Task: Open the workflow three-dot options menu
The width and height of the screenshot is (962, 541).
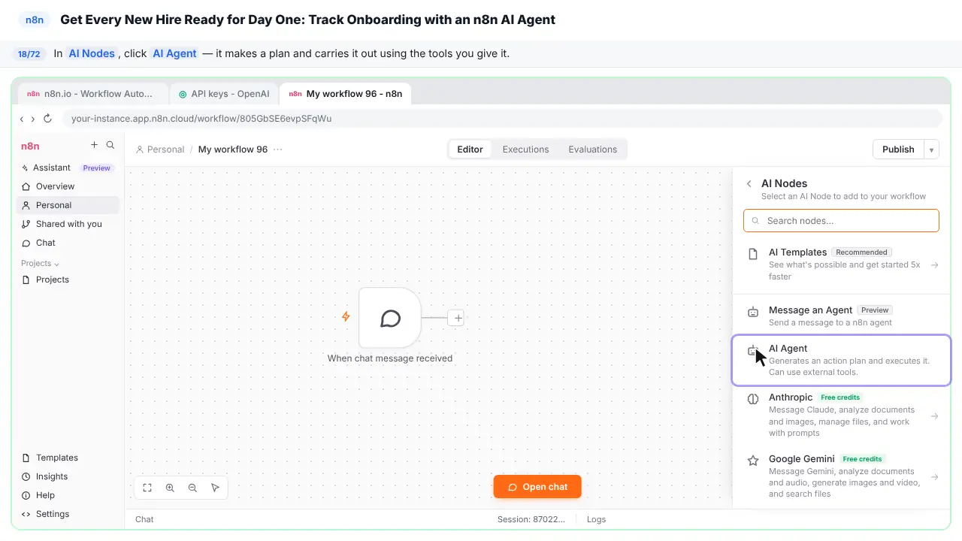Action: pyautogui.click(x=278, y=150)
